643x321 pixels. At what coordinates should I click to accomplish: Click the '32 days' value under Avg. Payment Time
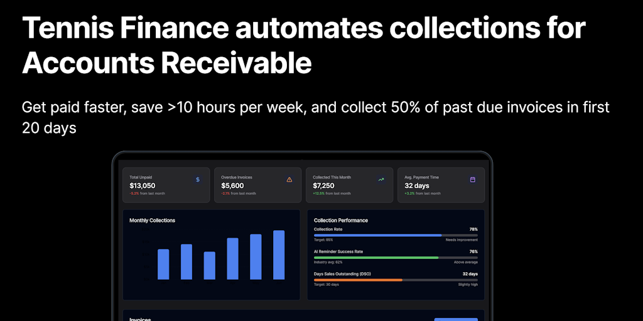(x=417, y=186)
